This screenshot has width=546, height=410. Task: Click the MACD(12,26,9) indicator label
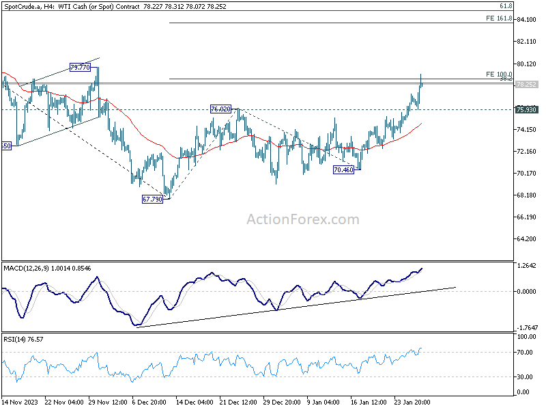47,269
